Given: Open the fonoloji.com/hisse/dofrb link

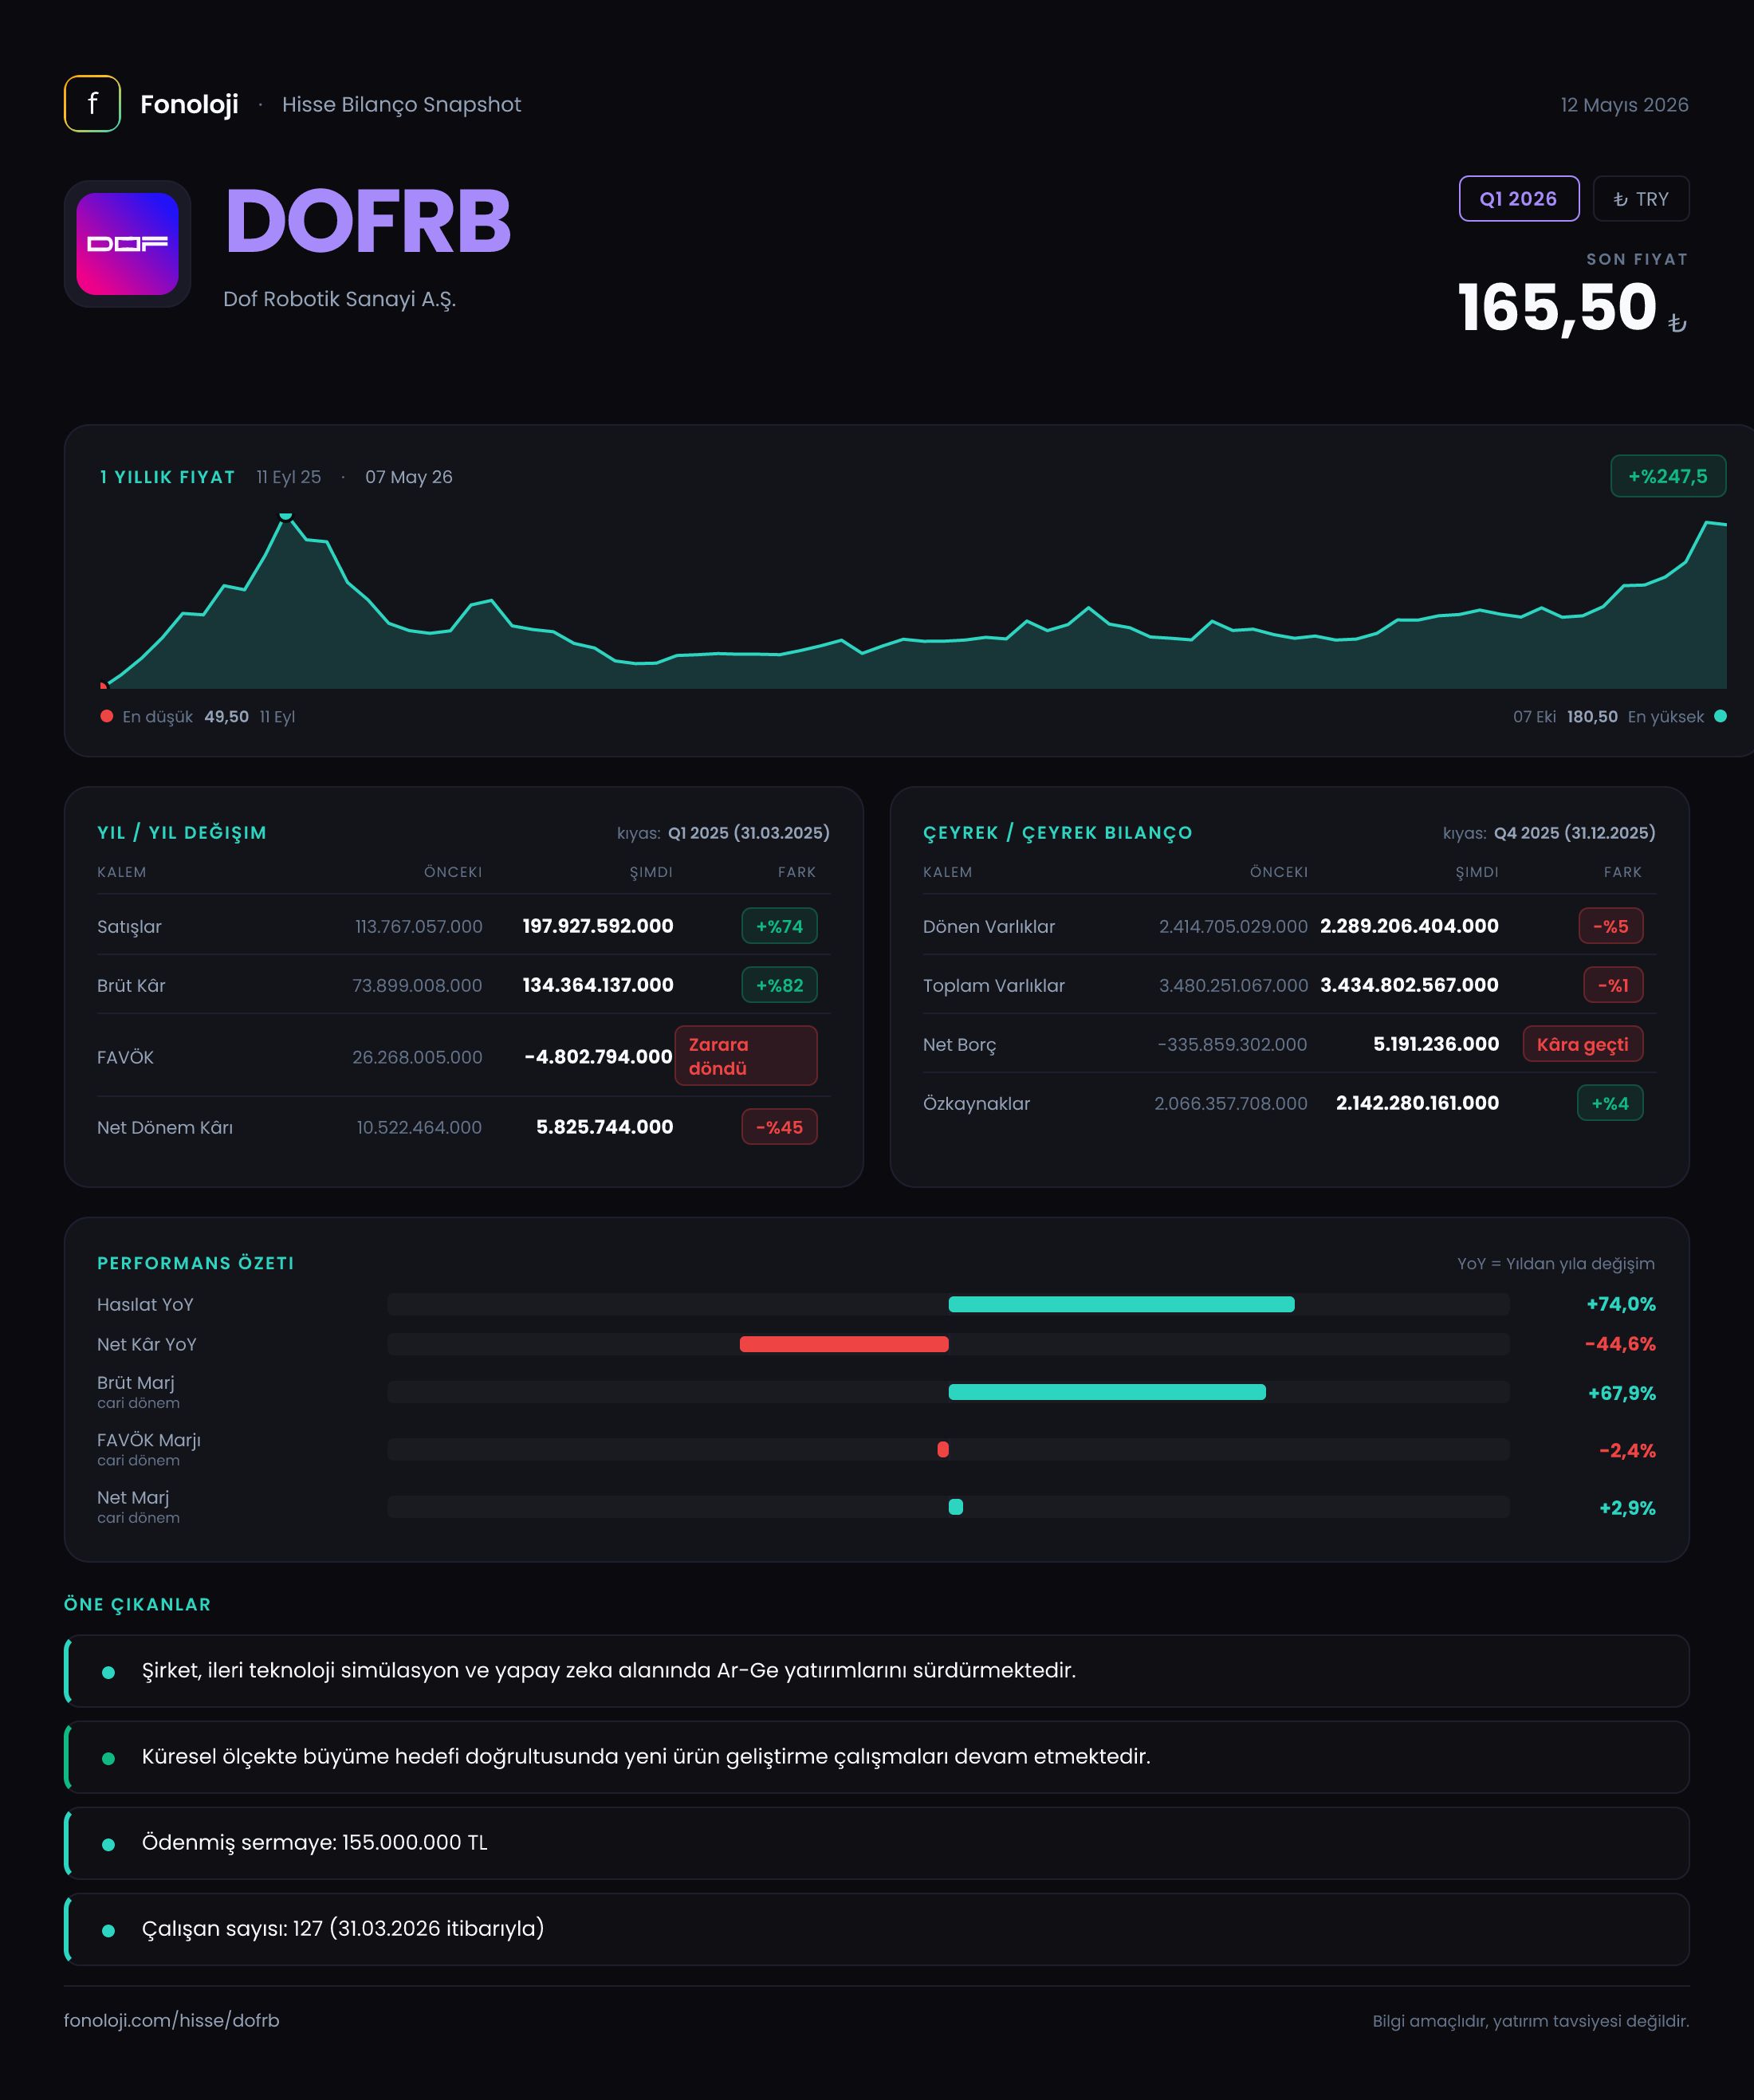Looking at the screenshot, I should coord(172,2020).
